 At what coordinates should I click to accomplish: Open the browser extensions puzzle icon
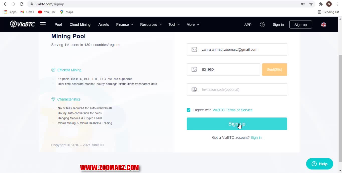click(321, 4)
